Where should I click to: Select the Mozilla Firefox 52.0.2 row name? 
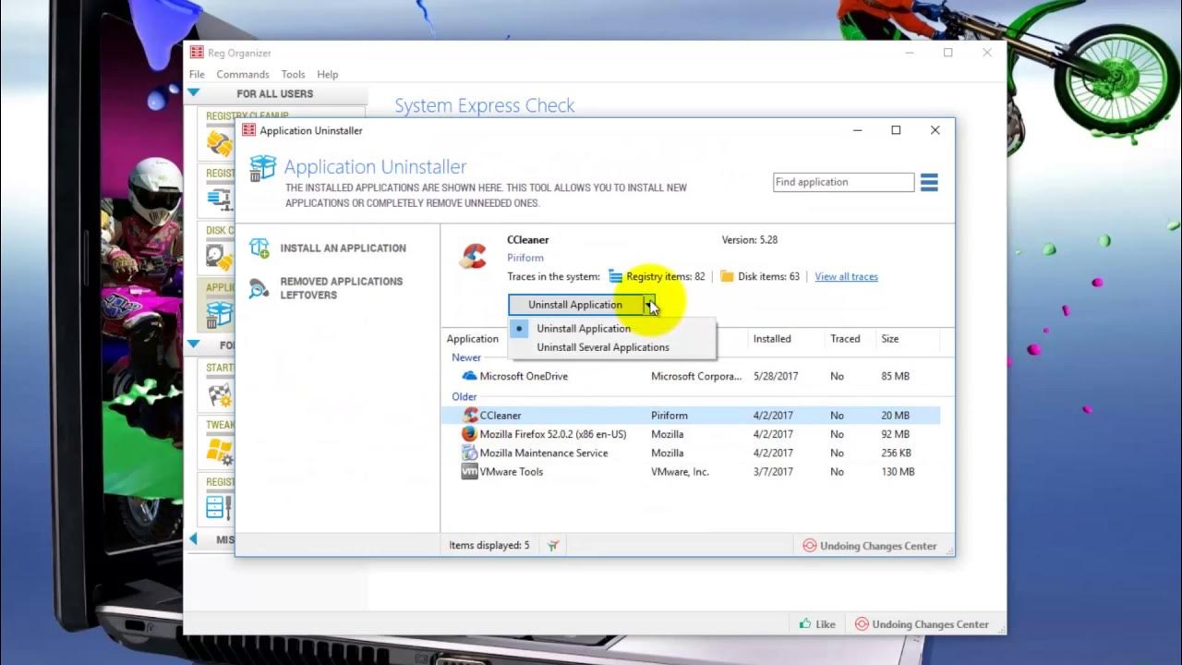[553, 434]
